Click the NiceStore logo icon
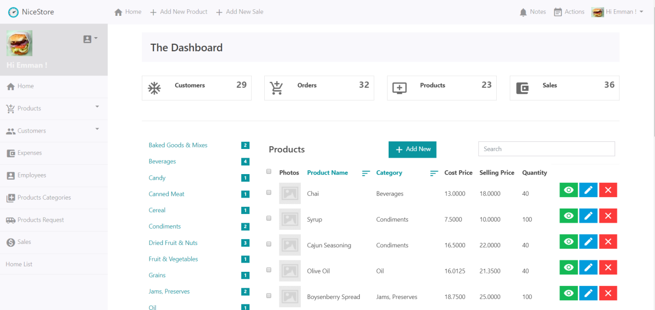 point(13,12)
